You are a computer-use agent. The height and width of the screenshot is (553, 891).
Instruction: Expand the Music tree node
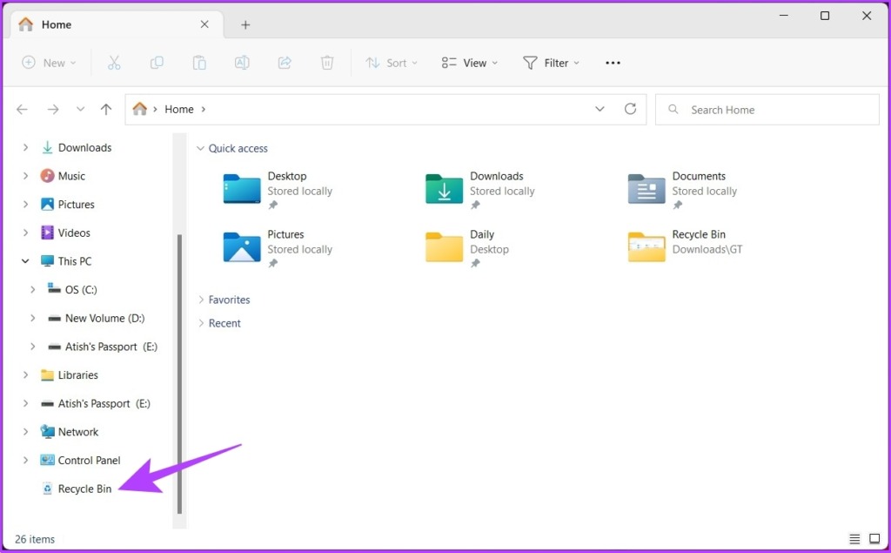[25, 176]
